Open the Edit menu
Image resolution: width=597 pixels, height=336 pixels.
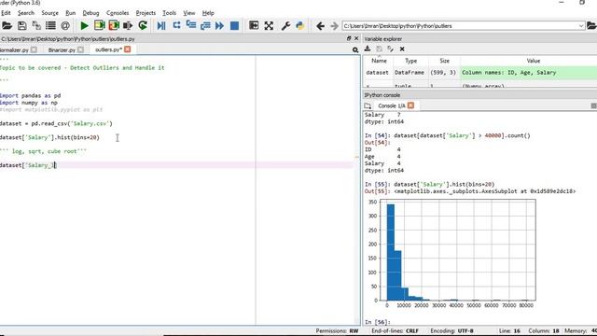[6, 13]
